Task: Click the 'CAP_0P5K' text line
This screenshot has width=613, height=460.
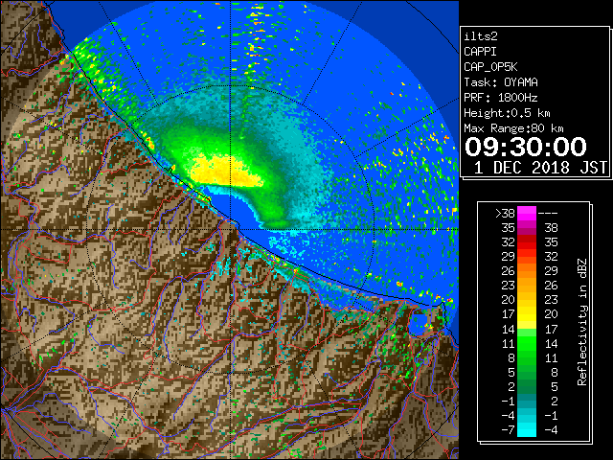Action: click(490, 67)
